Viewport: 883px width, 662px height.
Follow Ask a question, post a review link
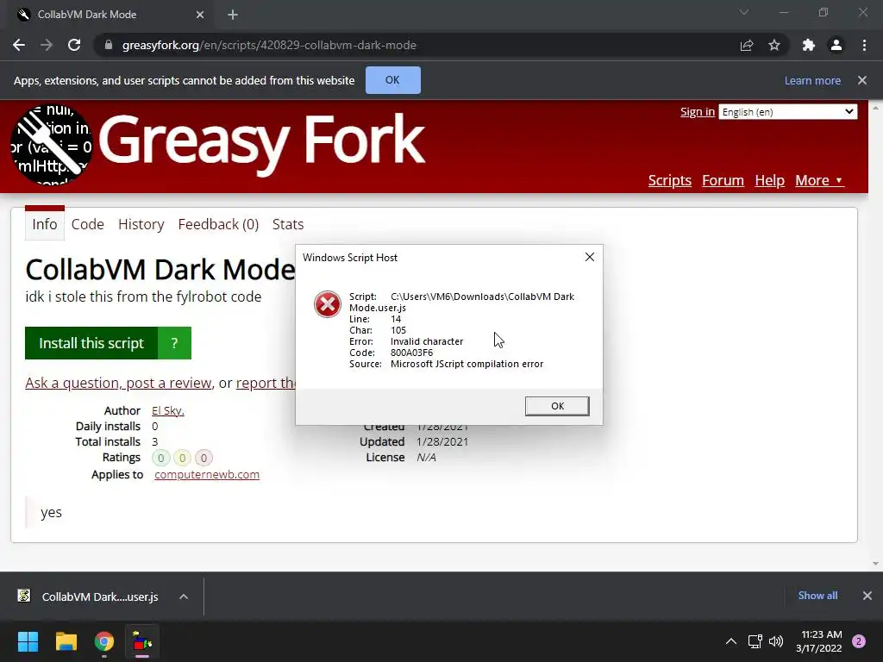coord(118,383)
